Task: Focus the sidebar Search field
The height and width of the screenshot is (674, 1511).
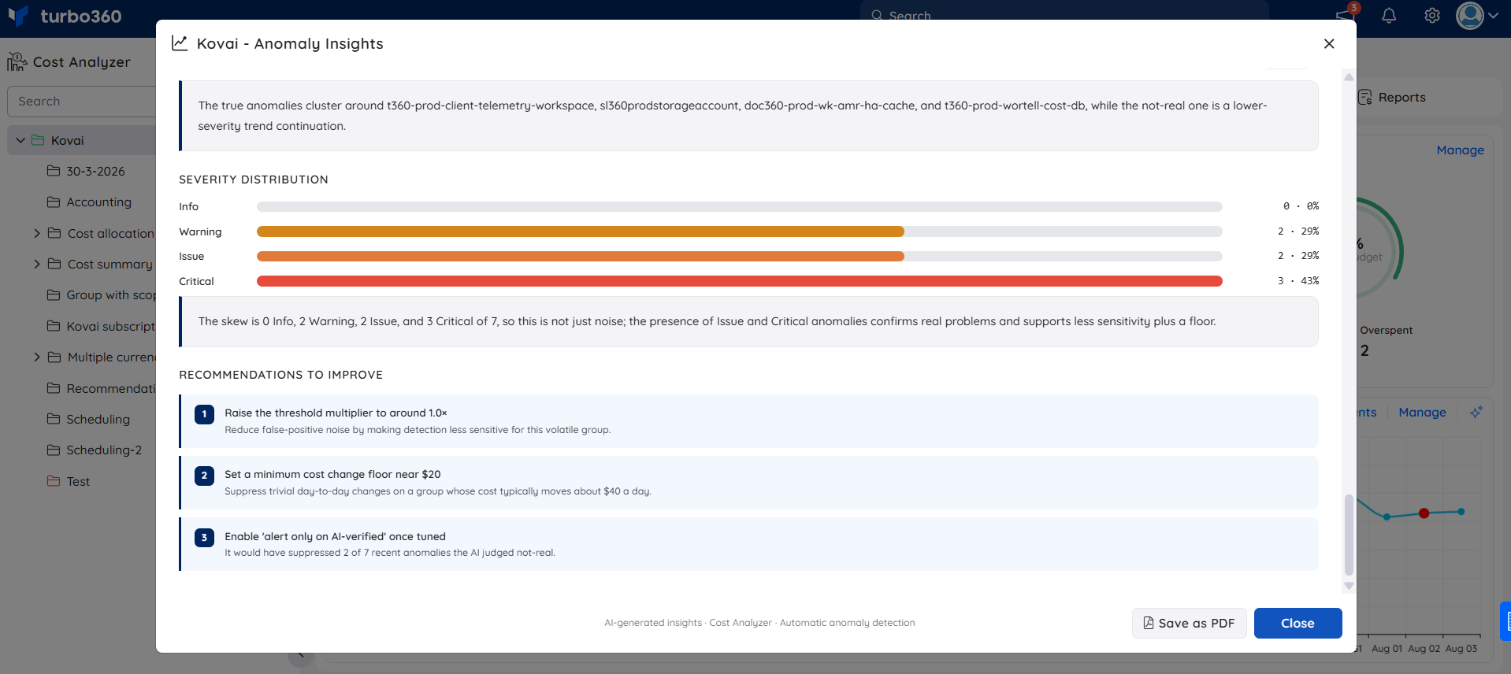Action: pos(82,102)
